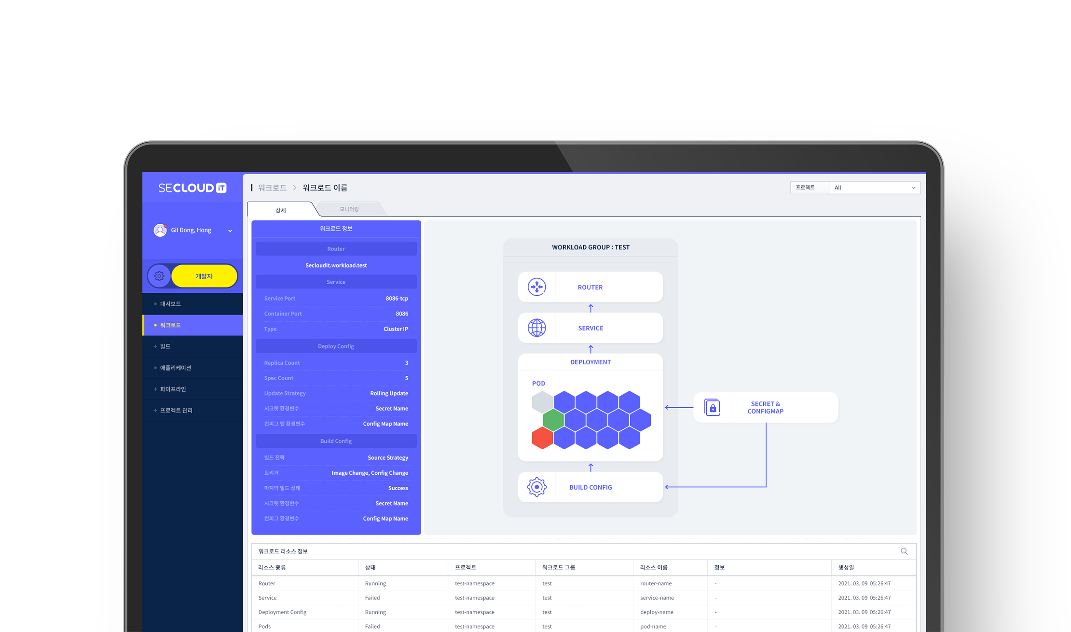Image resolution: width=1071 pixels, height=632 pixels.
Task: Click the Service globe icon
Action: pos(536,328)
